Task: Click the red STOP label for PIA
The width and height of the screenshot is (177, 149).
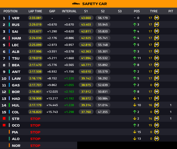Action: [x=35, y=132]
